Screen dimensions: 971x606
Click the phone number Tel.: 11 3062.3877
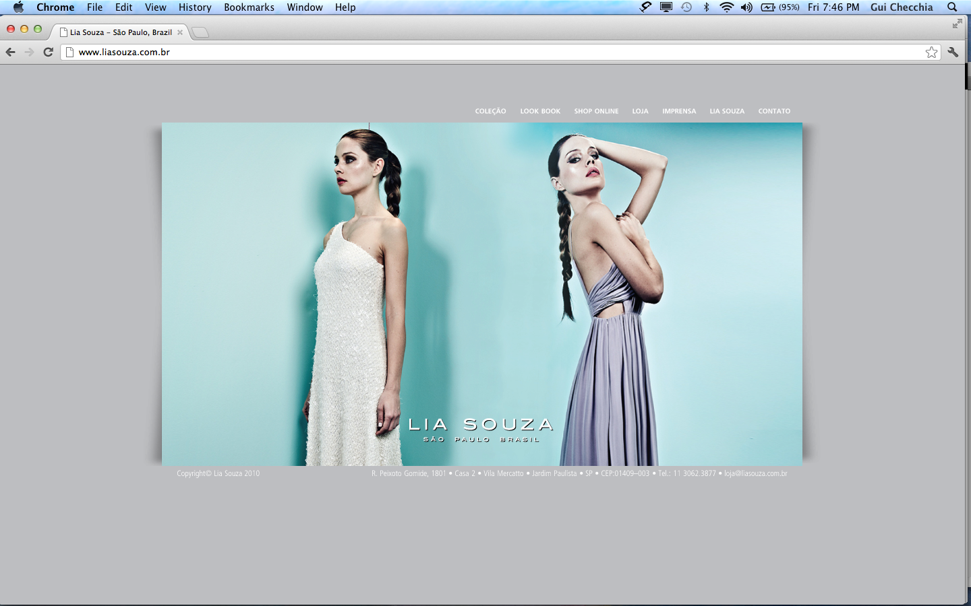click(x=687, y=473)
